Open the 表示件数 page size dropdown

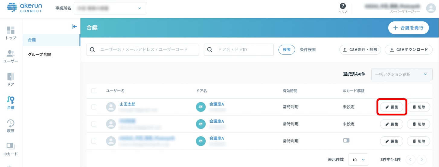click(x=358, y=160)
